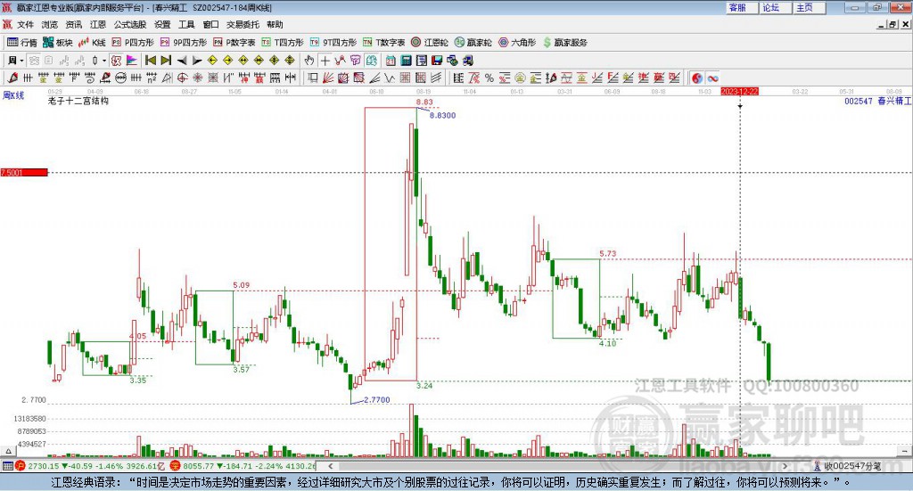Step chart left with black left arrow
This screenshot has height=491, width=913.
tap(182, 61)
